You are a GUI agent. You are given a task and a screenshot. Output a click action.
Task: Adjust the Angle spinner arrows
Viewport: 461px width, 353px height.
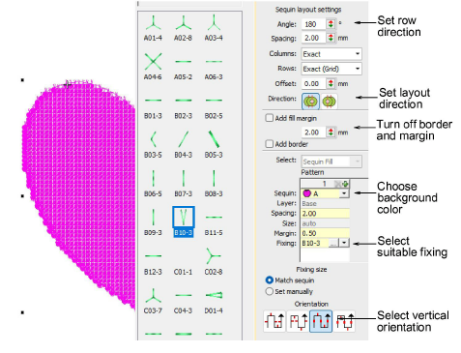(x=331, y=24)
